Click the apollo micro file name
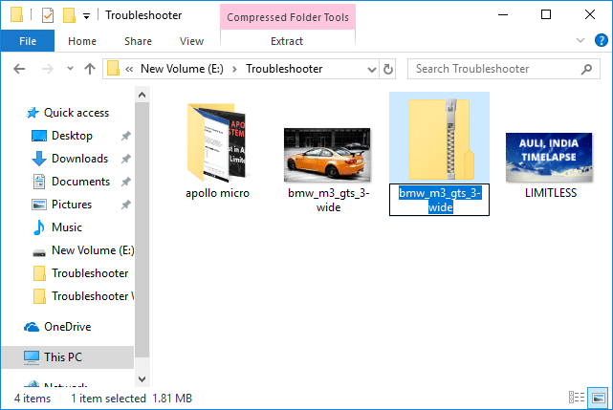Image resolution: width=613 pixels, height=410 pixels. [217, 193]
